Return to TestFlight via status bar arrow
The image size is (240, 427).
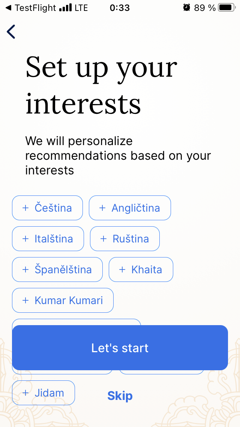[8, 8]
